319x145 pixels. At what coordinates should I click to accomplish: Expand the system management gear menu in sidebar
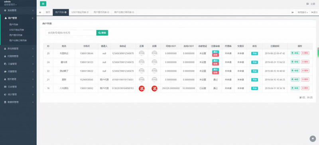click(x=18, y=10)
